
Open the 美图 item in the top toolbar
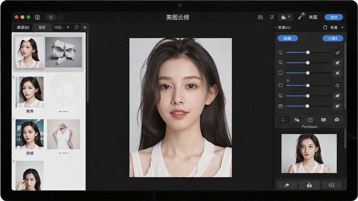(x=313, y=17)
